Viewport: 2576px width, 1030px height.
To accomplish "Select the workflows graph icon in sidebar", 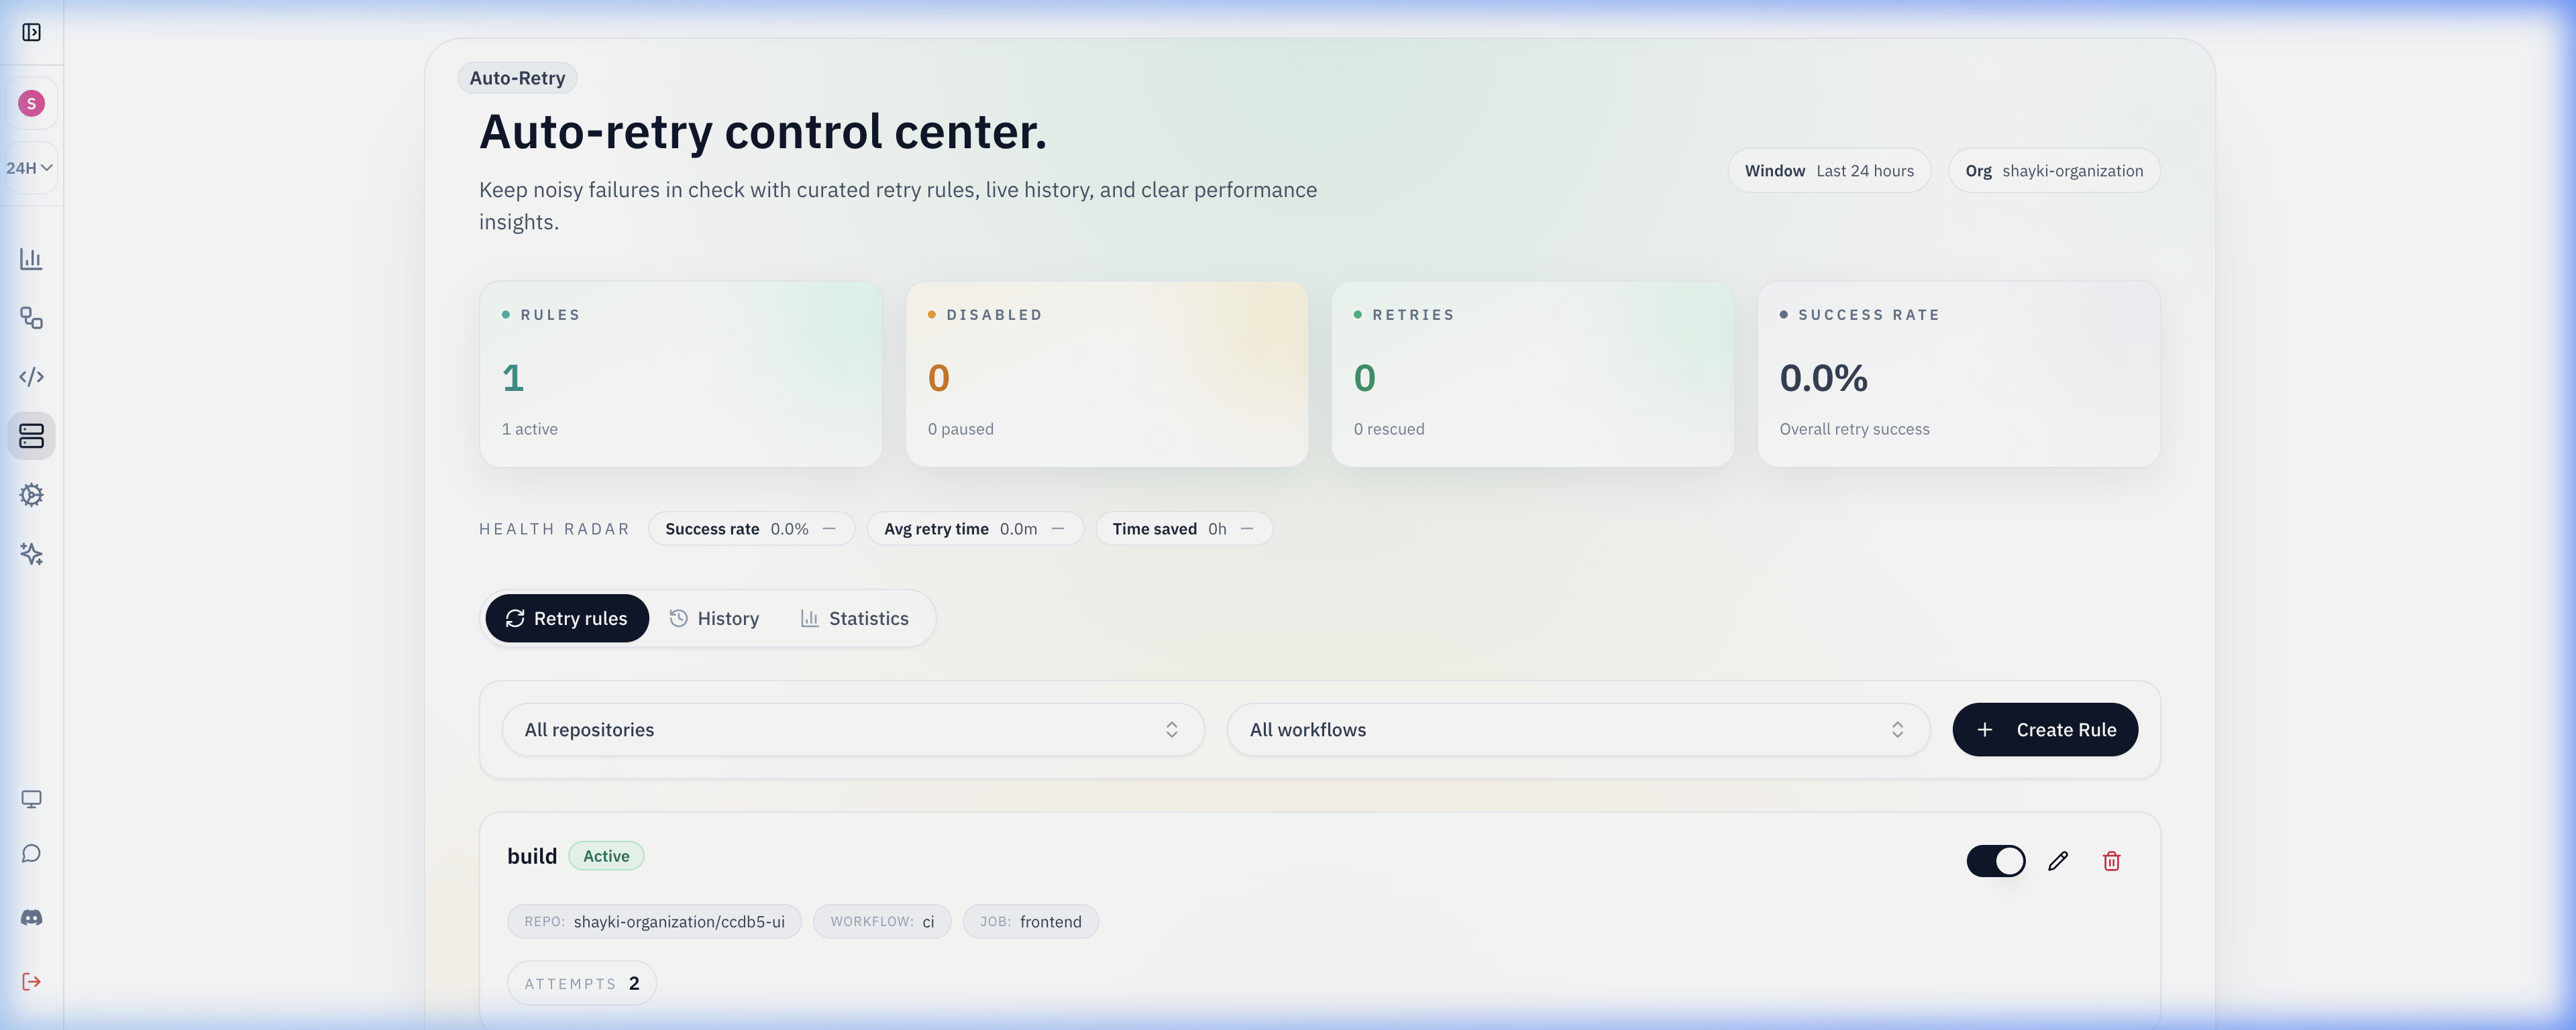I will point(31,318).
